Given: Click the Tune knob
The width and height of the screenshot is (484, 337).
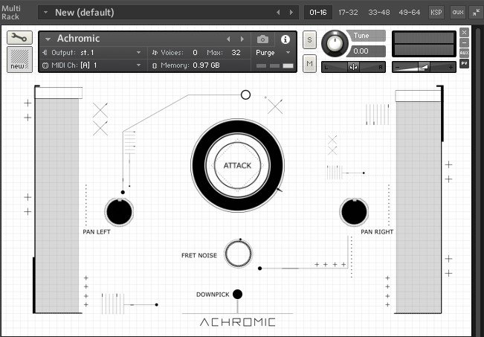Looking at the screenshot, I should pos(335,44).
